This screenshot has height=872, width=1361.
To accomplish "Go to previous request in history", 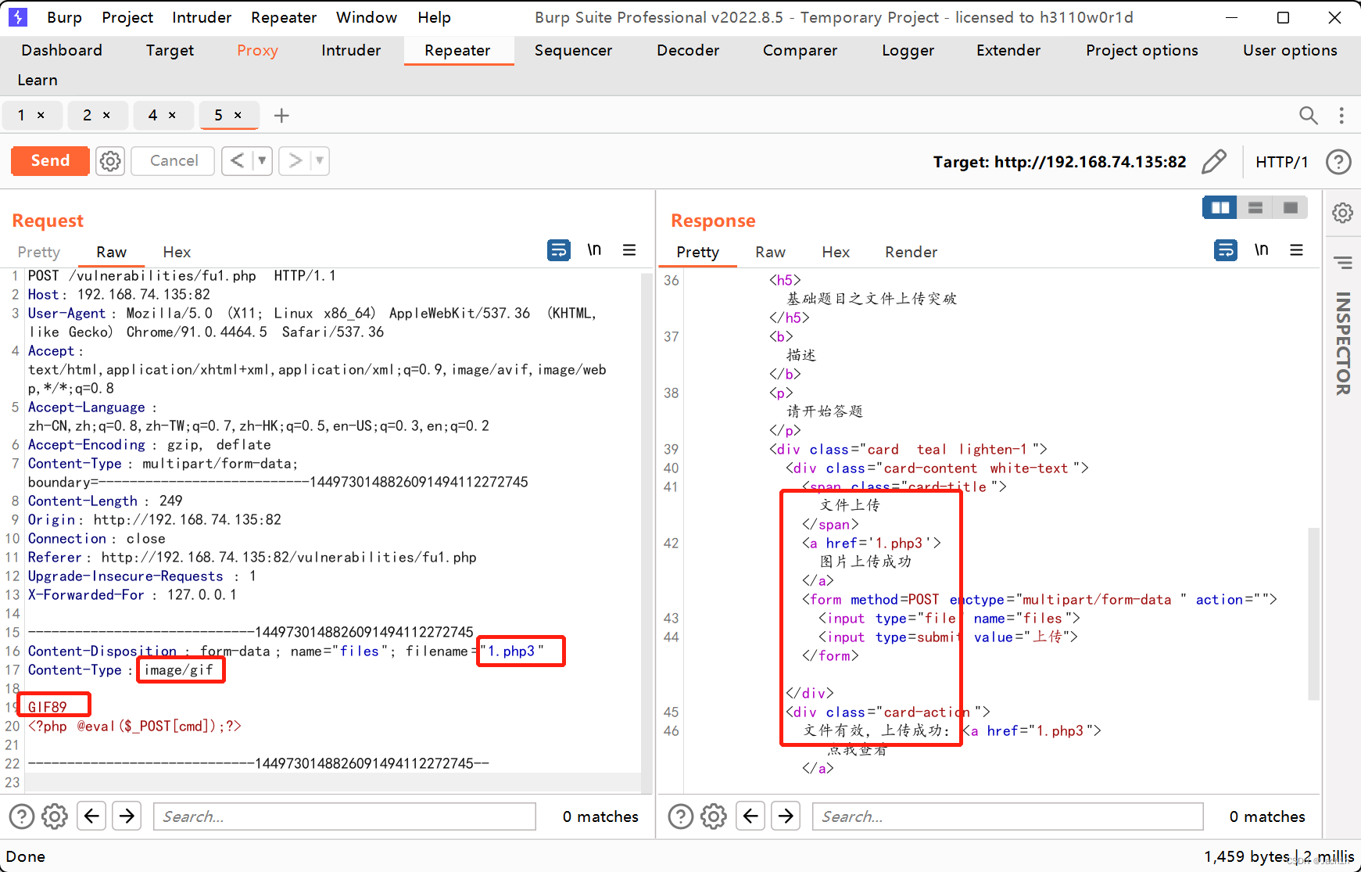I will (238, 160).
